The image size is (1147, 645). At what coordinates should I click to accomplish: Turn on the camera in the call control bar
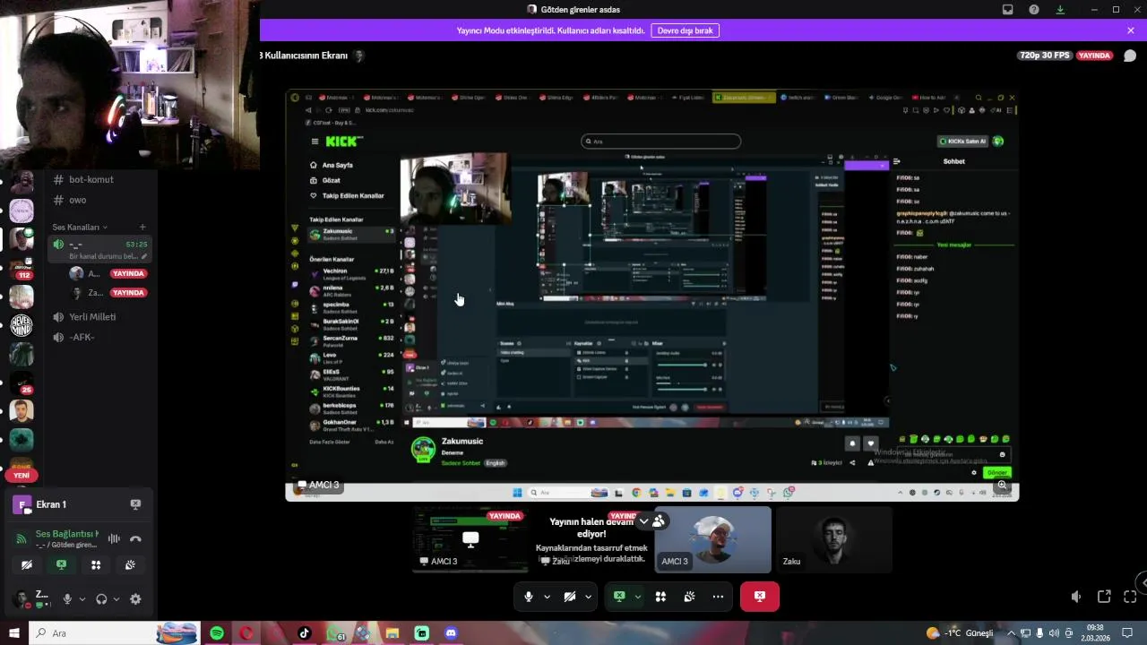(x=570, y=597)
